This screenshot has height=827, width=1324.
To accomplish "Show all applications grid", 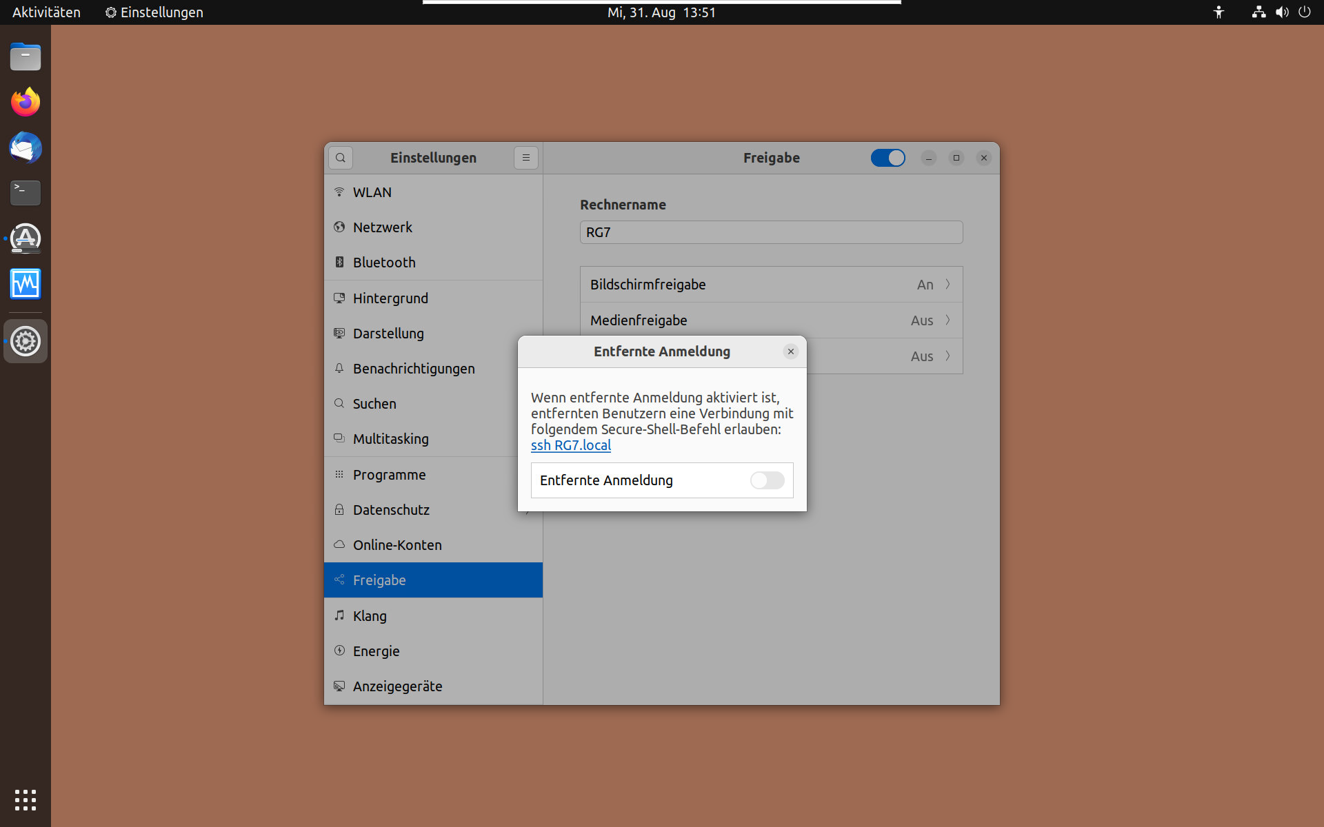I will (x=26, y=799).
